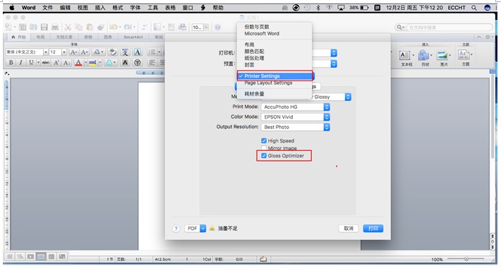Viewport: 501px width, 268px height.
Task: Open the Media Type Glossy dropdown arrow
Action: click(x=348, y=97)
